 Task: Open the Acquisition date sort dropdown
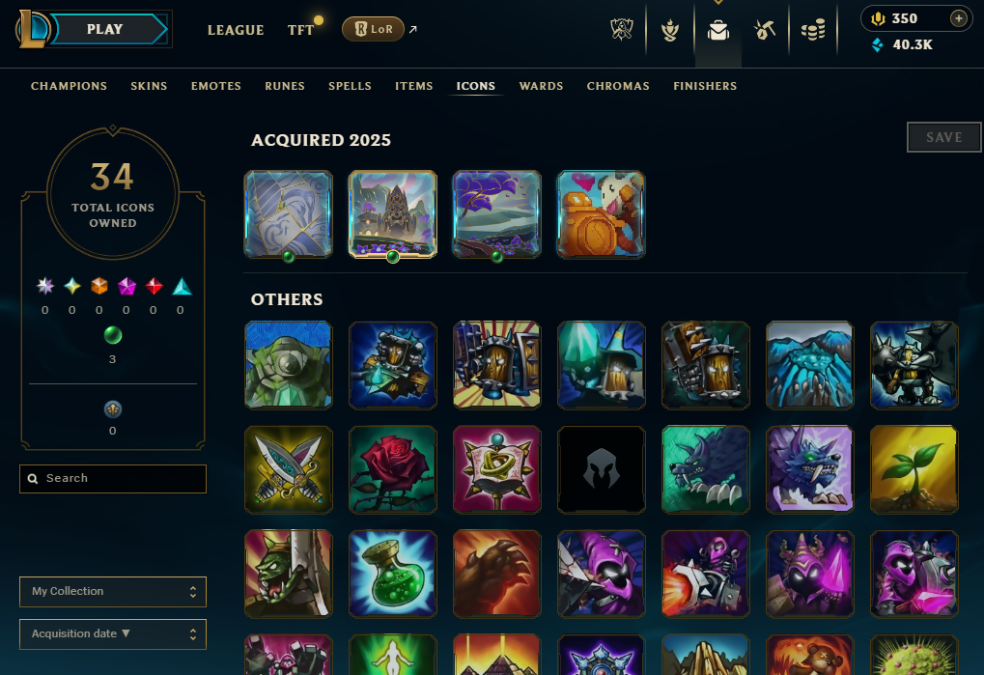click(113, 634)
